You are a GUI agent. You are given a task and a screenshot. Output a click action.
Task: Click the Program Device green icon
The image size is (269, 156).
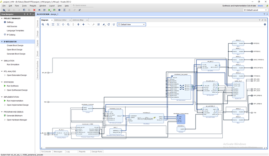coord(54,10)
